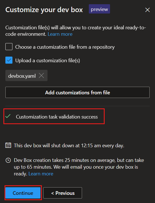The image size is (155, 203).
Task: Click the Customize your dev box heading
Action: pos(44,10)
